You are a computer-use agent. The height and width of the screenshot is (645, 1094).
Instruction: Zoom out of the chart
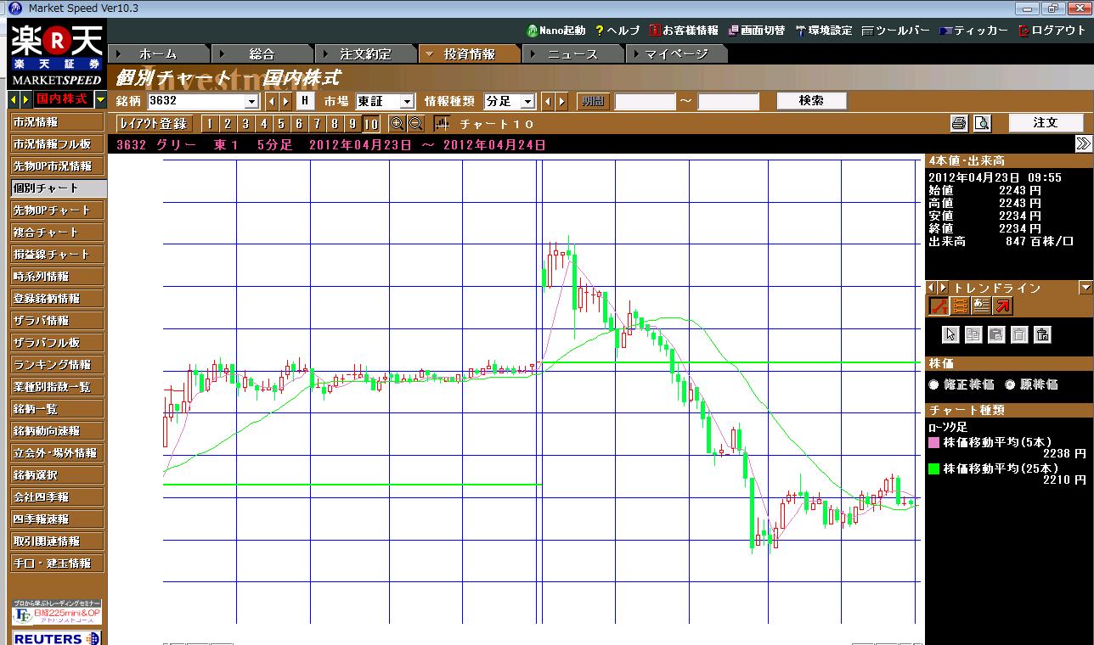pyautogui.click(x=415, y=124)
